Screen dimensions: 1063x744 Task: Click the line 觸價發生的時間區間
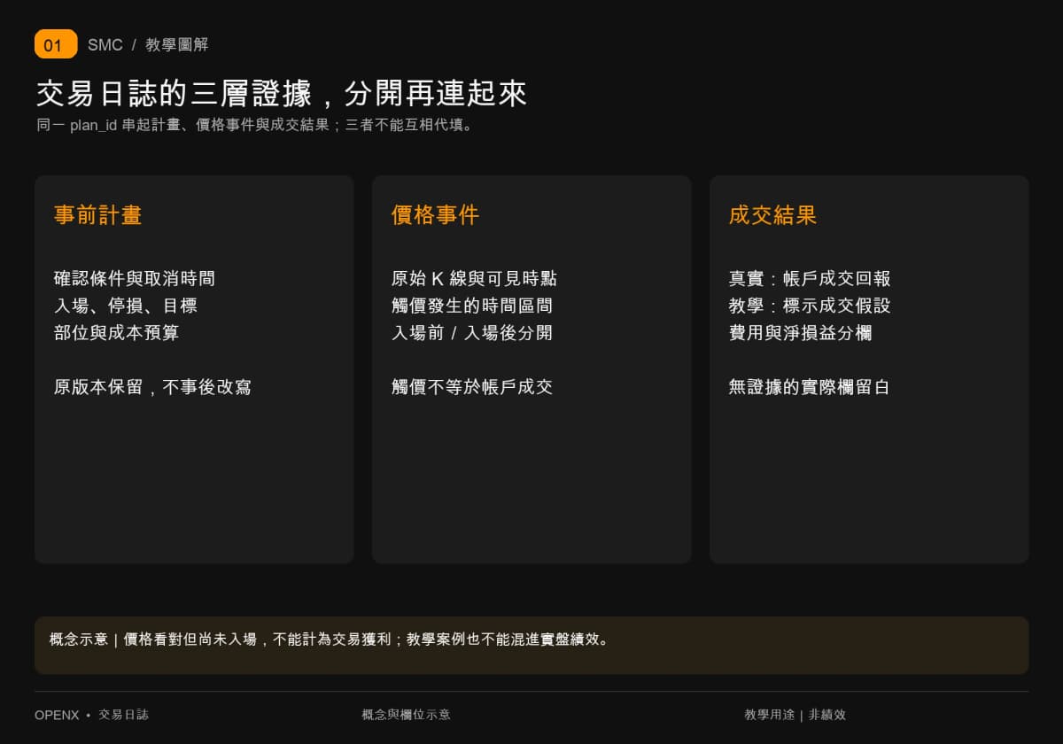(472, 306)
